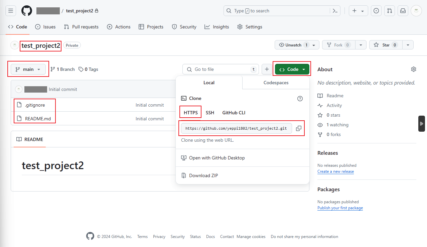Copy the clone URL to clipboard
Screen dimensions: 427x247
(299, 128)
